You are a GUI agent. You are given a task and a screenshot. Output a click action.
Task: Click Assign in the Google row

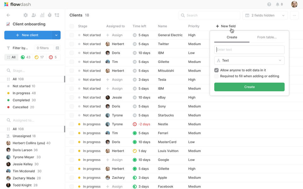(117, 160)
